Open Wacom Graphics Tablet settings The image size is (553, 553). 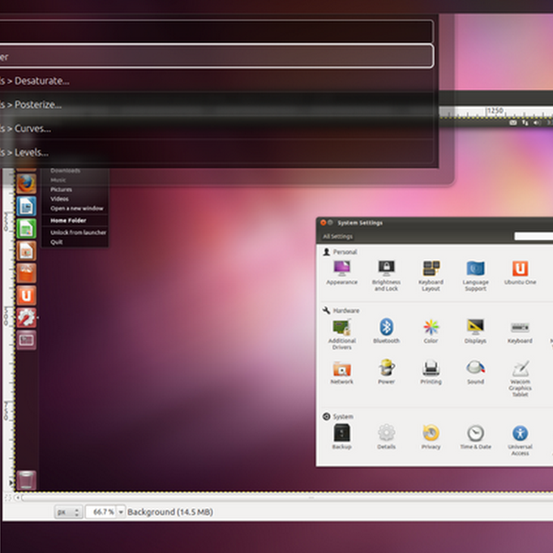point(520,378)
